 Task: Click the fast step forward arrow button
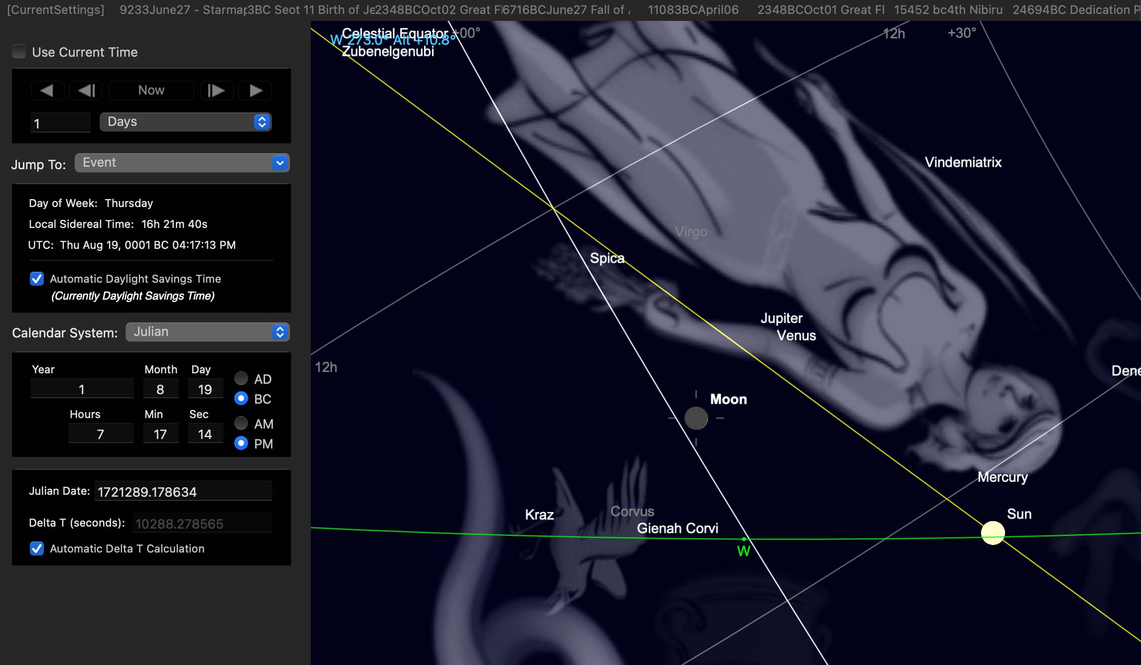point(255,91)
